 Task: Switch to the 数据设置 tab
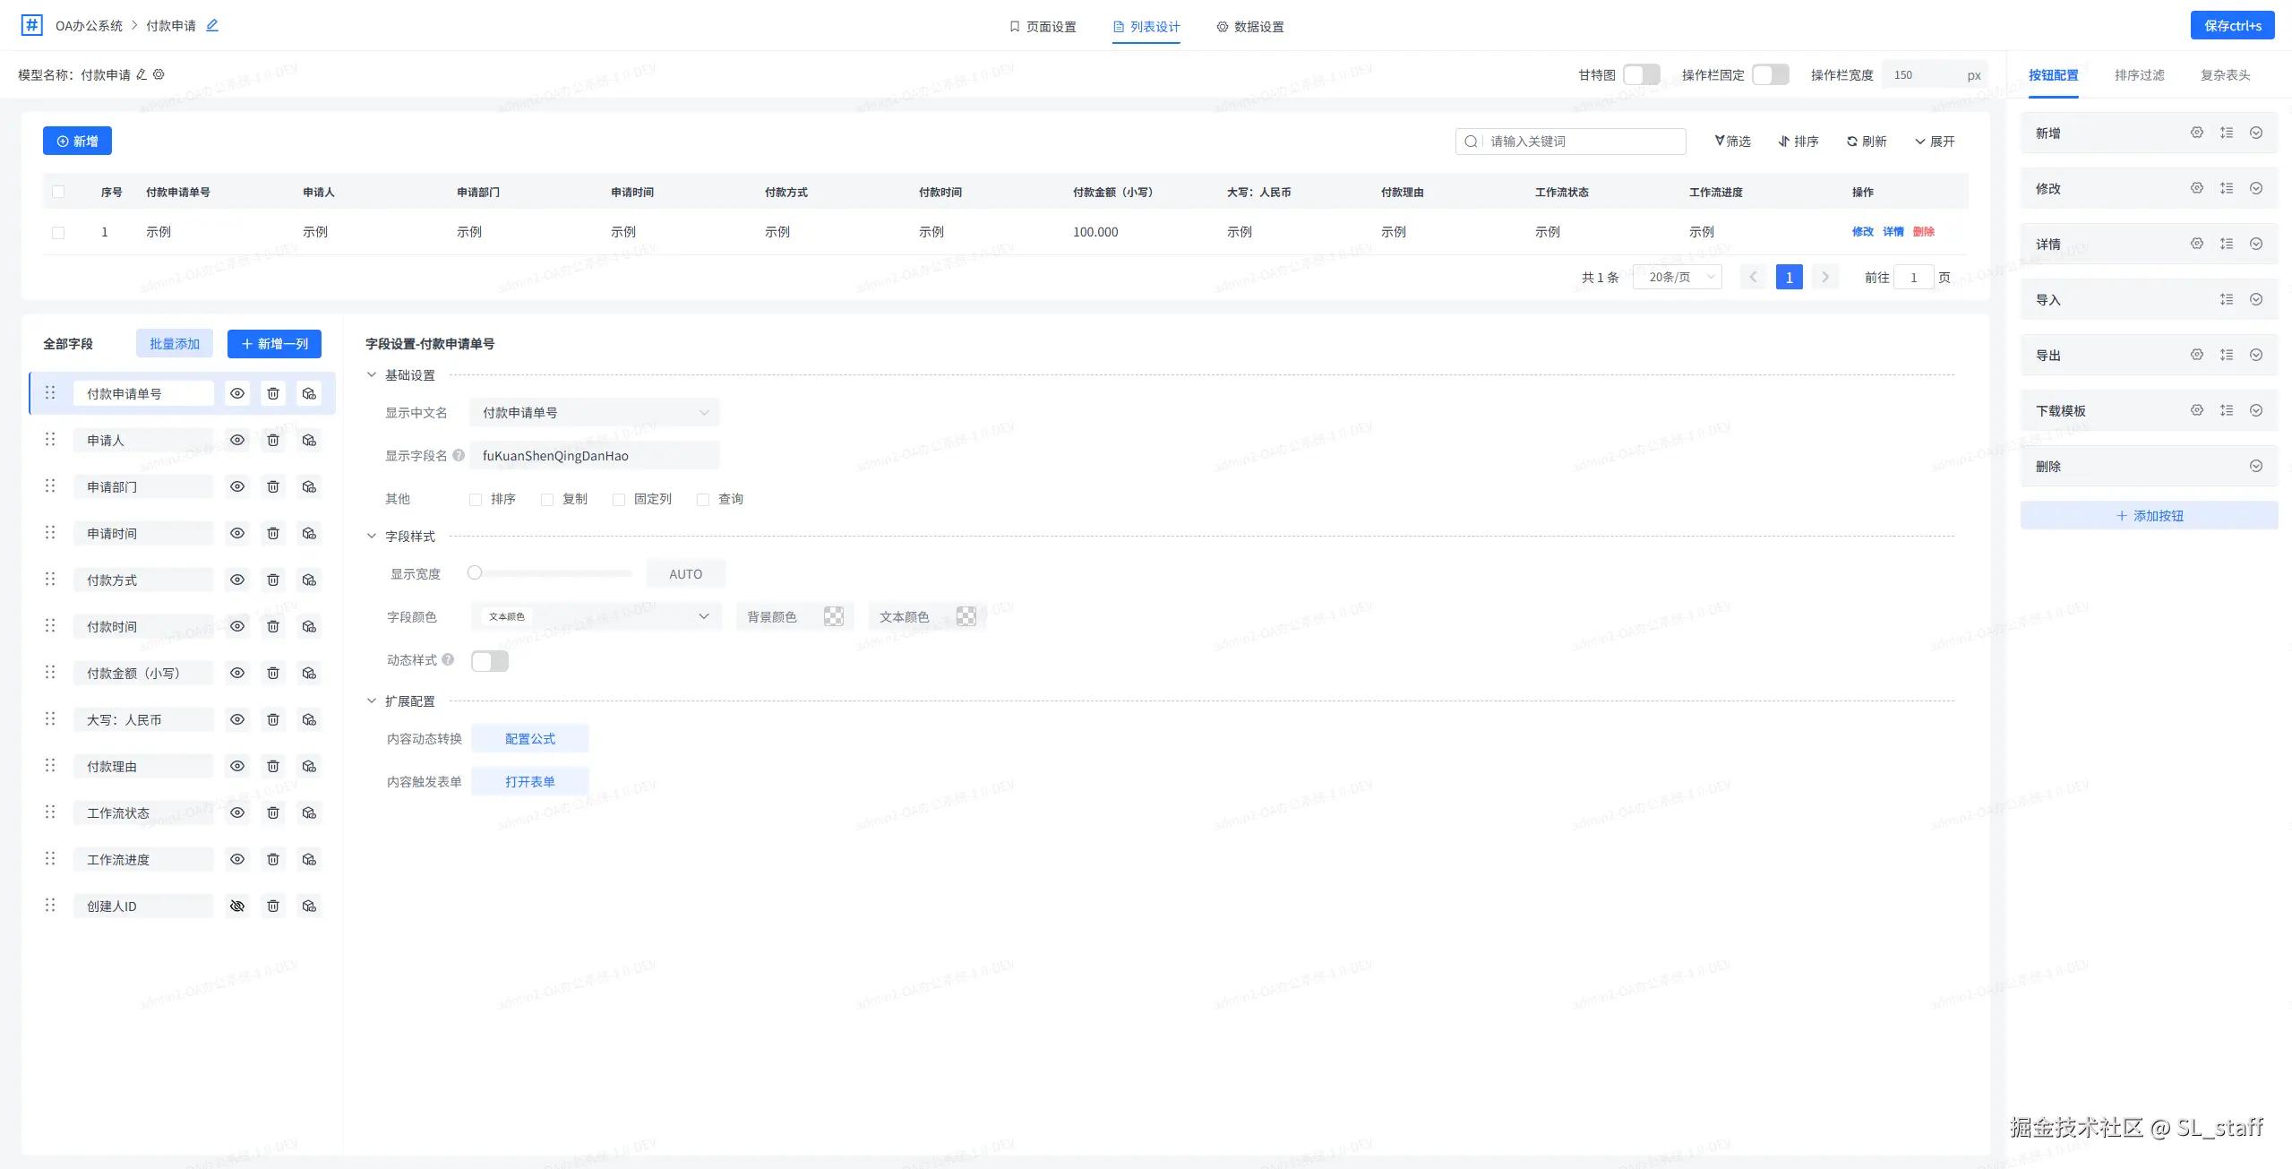(1249, 27)
